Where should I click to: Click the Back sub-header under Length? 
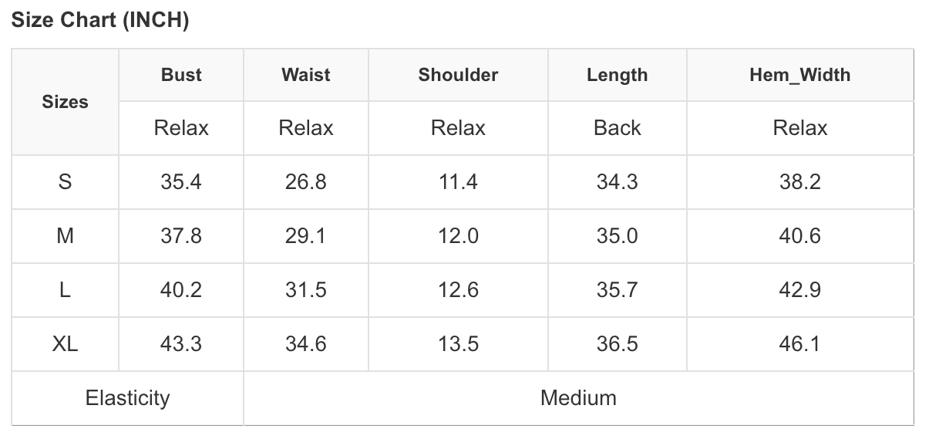[x=617, y=128]
